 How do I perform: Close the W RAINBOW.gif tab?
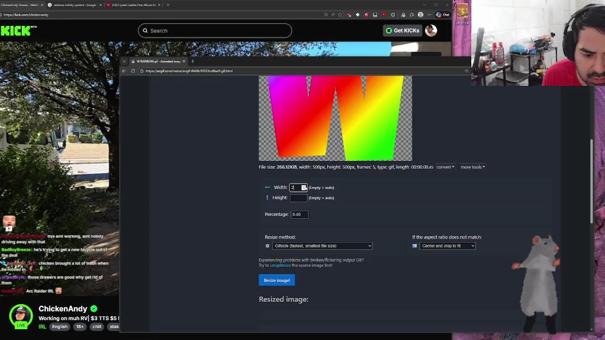pos(184,61)
